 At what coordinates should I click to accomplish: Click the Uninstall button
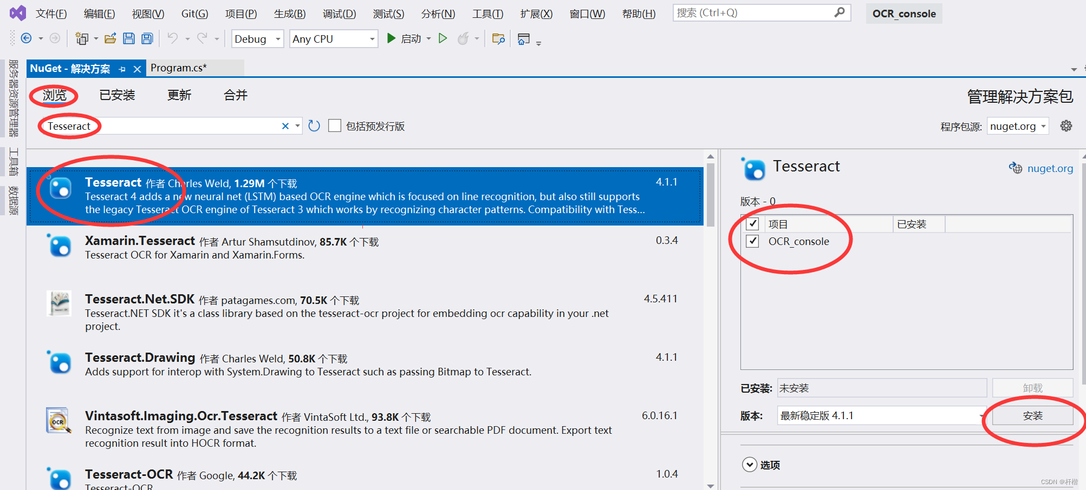1032,388
